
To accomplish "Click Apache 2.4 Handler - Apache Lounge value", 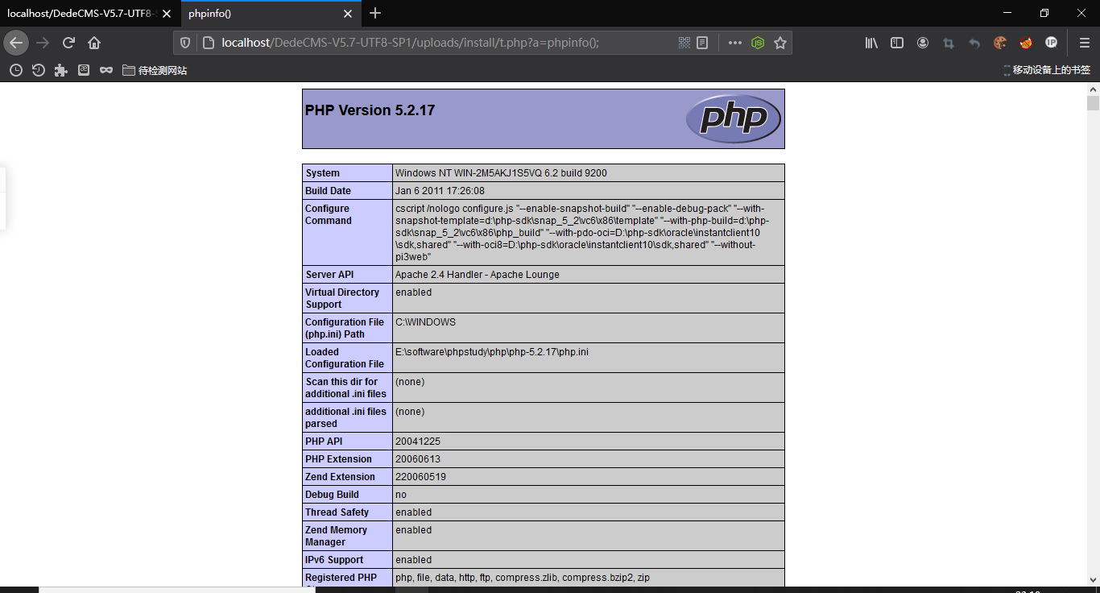I will [x=477, y=275].
